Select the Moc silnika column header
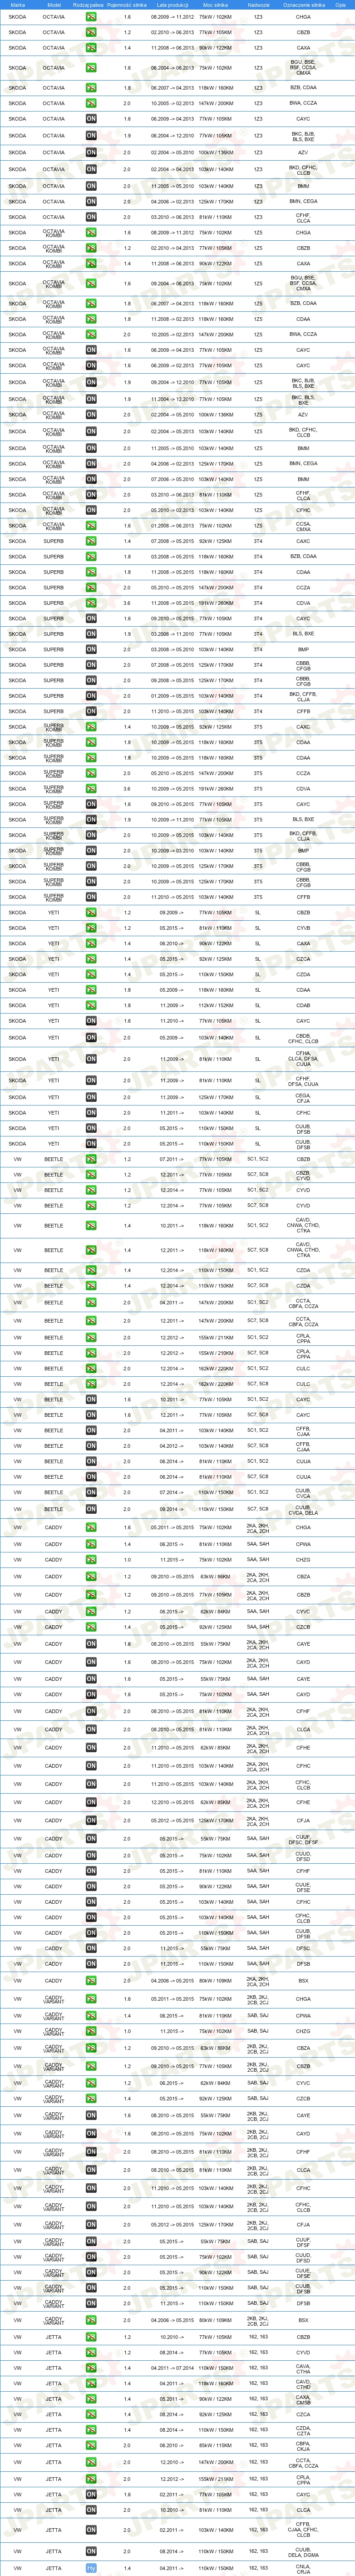 215,5
